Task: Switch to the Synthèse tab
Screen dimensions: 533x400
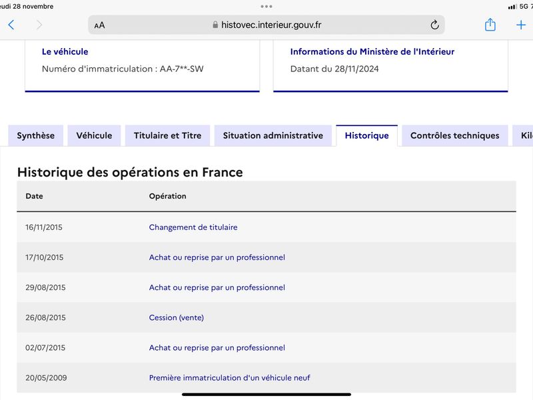Action: (x=36, y=135)
